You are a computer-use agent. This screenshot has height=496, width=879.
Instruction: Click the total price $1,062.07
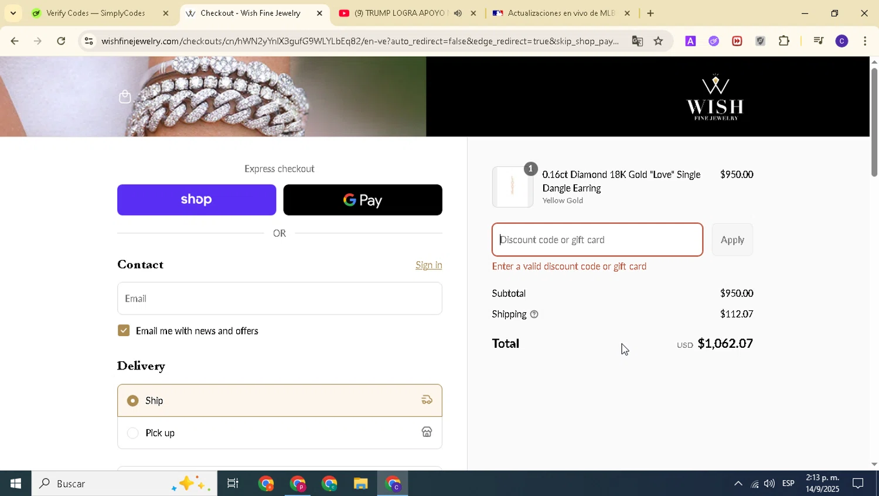(x=725, y=344)
